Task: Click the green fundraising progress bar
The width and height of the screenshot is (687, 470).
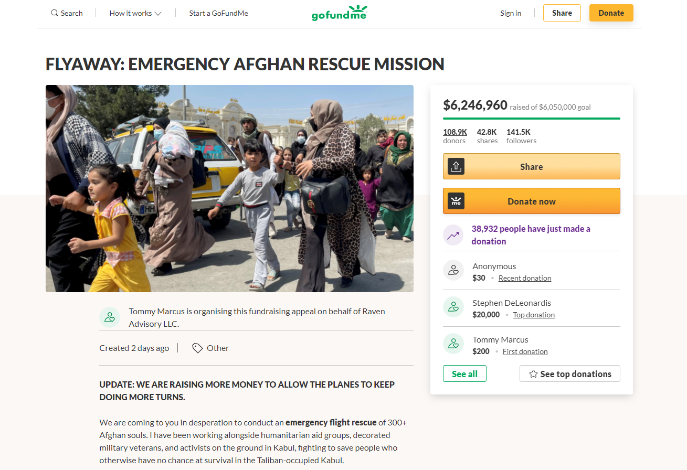Action: click(532, 119)
